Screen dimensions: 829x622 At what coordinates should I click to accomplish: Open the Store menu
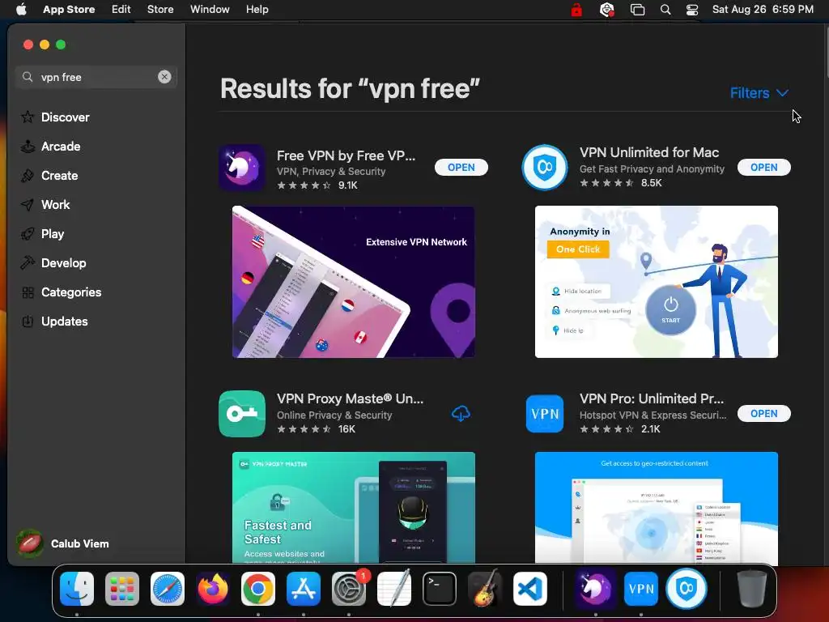[160, 10]
